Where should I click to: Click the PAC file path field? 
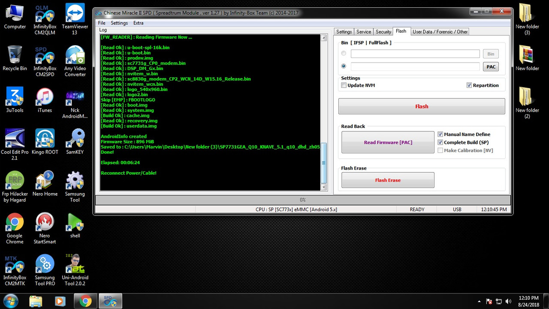415,67
